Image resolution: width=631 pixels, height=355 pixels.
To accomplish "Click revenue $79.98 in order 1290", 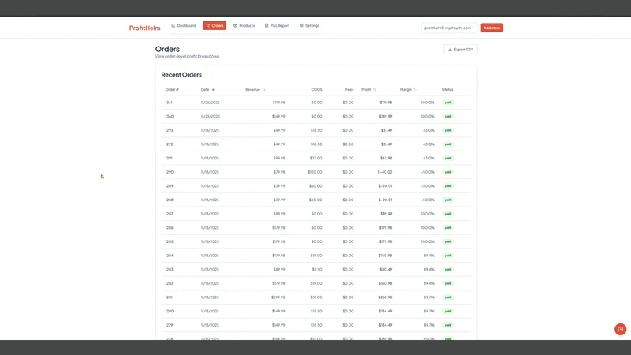I will 279,172.
